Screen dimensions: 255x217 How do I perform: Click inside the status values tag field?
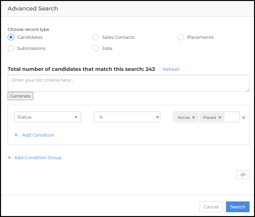232,117
